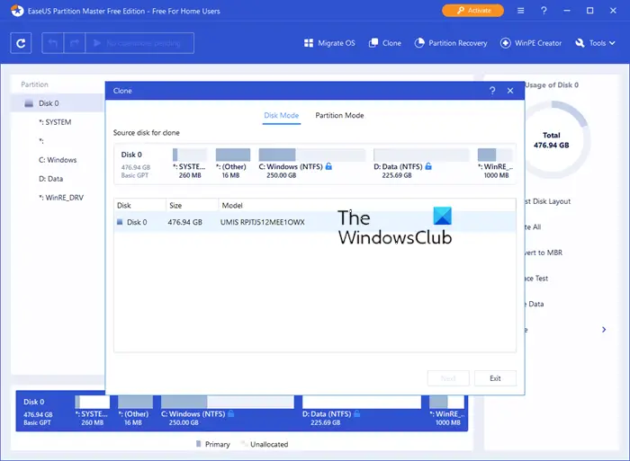The width and height of the screenshot is (630, 461).
Task: Expand the arrow chevron in the right panel
Action: pos(604,330)
